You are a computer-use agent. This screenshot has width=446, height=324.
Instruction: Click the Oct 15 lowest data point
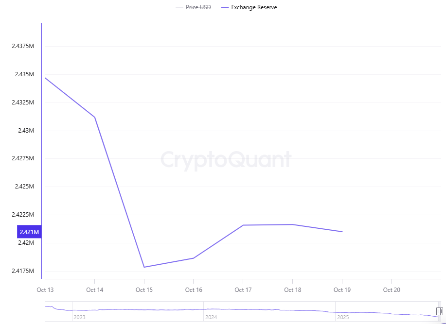(144, 267)
